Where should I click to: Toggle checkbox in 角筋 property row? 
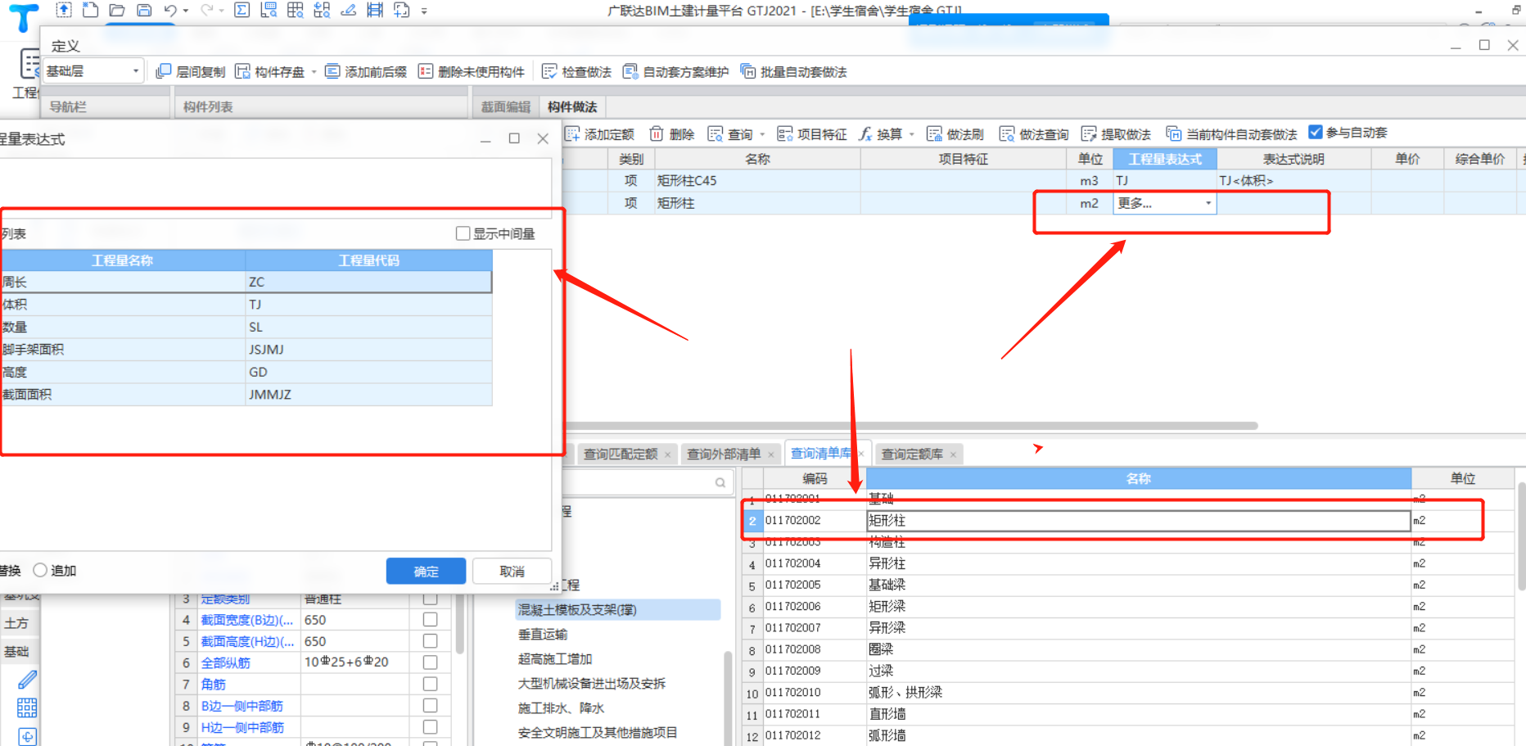pos(430,684)
